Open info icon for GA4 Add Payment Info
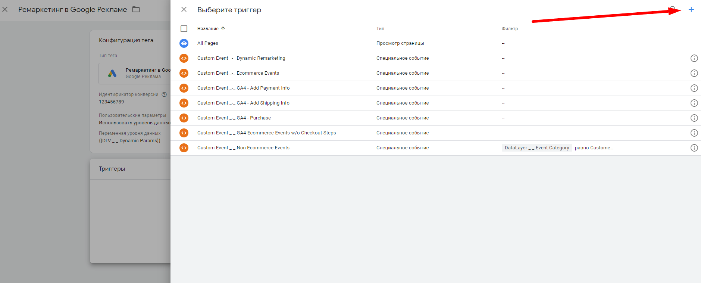 click(x=694, y=88)
